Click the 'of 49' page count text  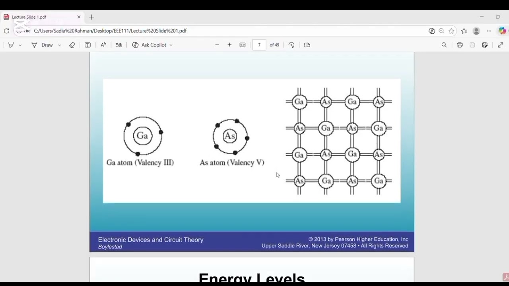pyautogui.click(x=274, y=45)
